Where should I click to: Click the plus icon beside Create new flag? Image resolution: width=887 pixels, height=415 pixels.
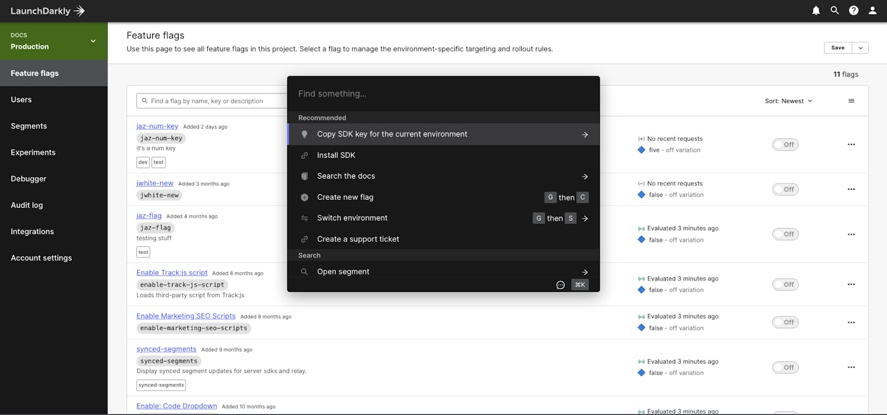pyautogui.click(x=304, y=197)
